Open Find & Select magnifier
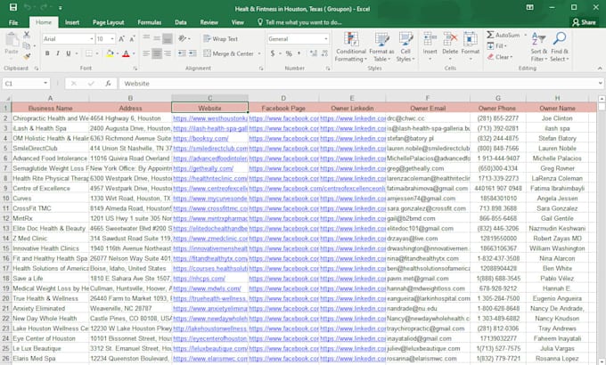Image resolution: width=606 pixels, height=365 pixels. coord(560,46)
